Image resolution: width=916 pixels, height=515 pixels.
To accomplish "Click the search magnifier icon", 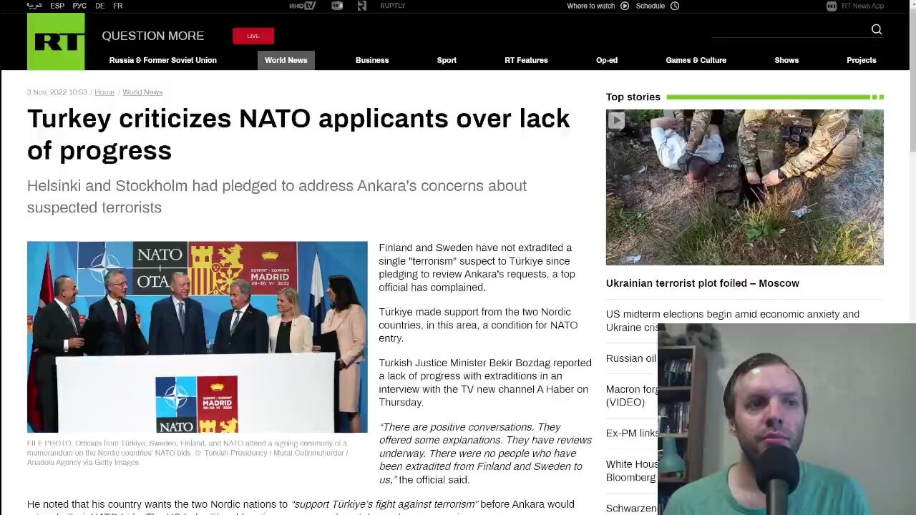I will point(877,29).
